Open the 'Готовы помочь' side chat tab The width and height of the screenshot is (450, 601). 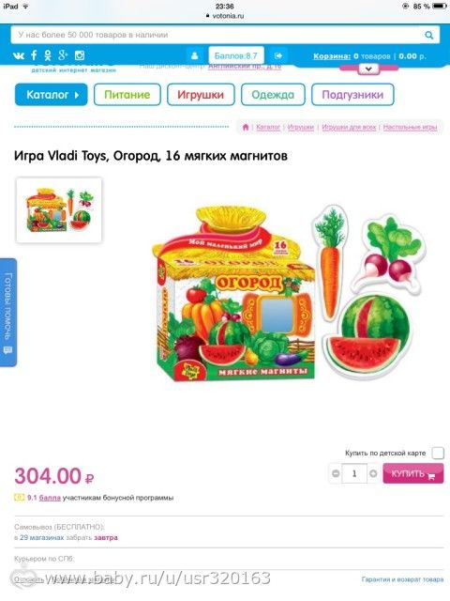[8, 313]
